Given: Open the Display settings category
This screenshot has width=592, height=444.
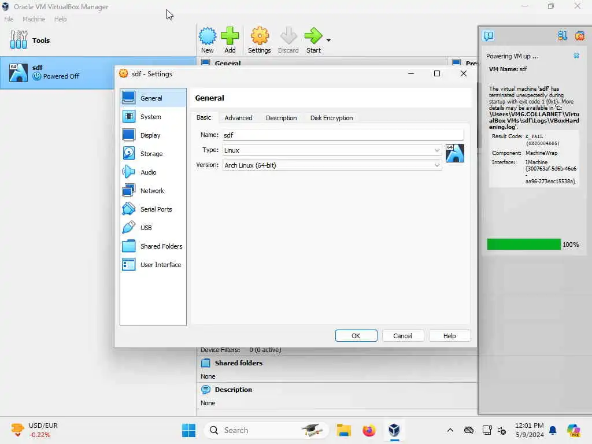Looking at the screenshot, I should (153, 135).
